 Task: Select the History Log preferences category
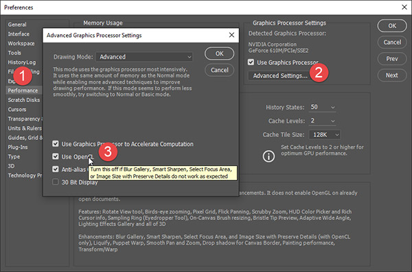pyautogui.click(x=22, y=62)
